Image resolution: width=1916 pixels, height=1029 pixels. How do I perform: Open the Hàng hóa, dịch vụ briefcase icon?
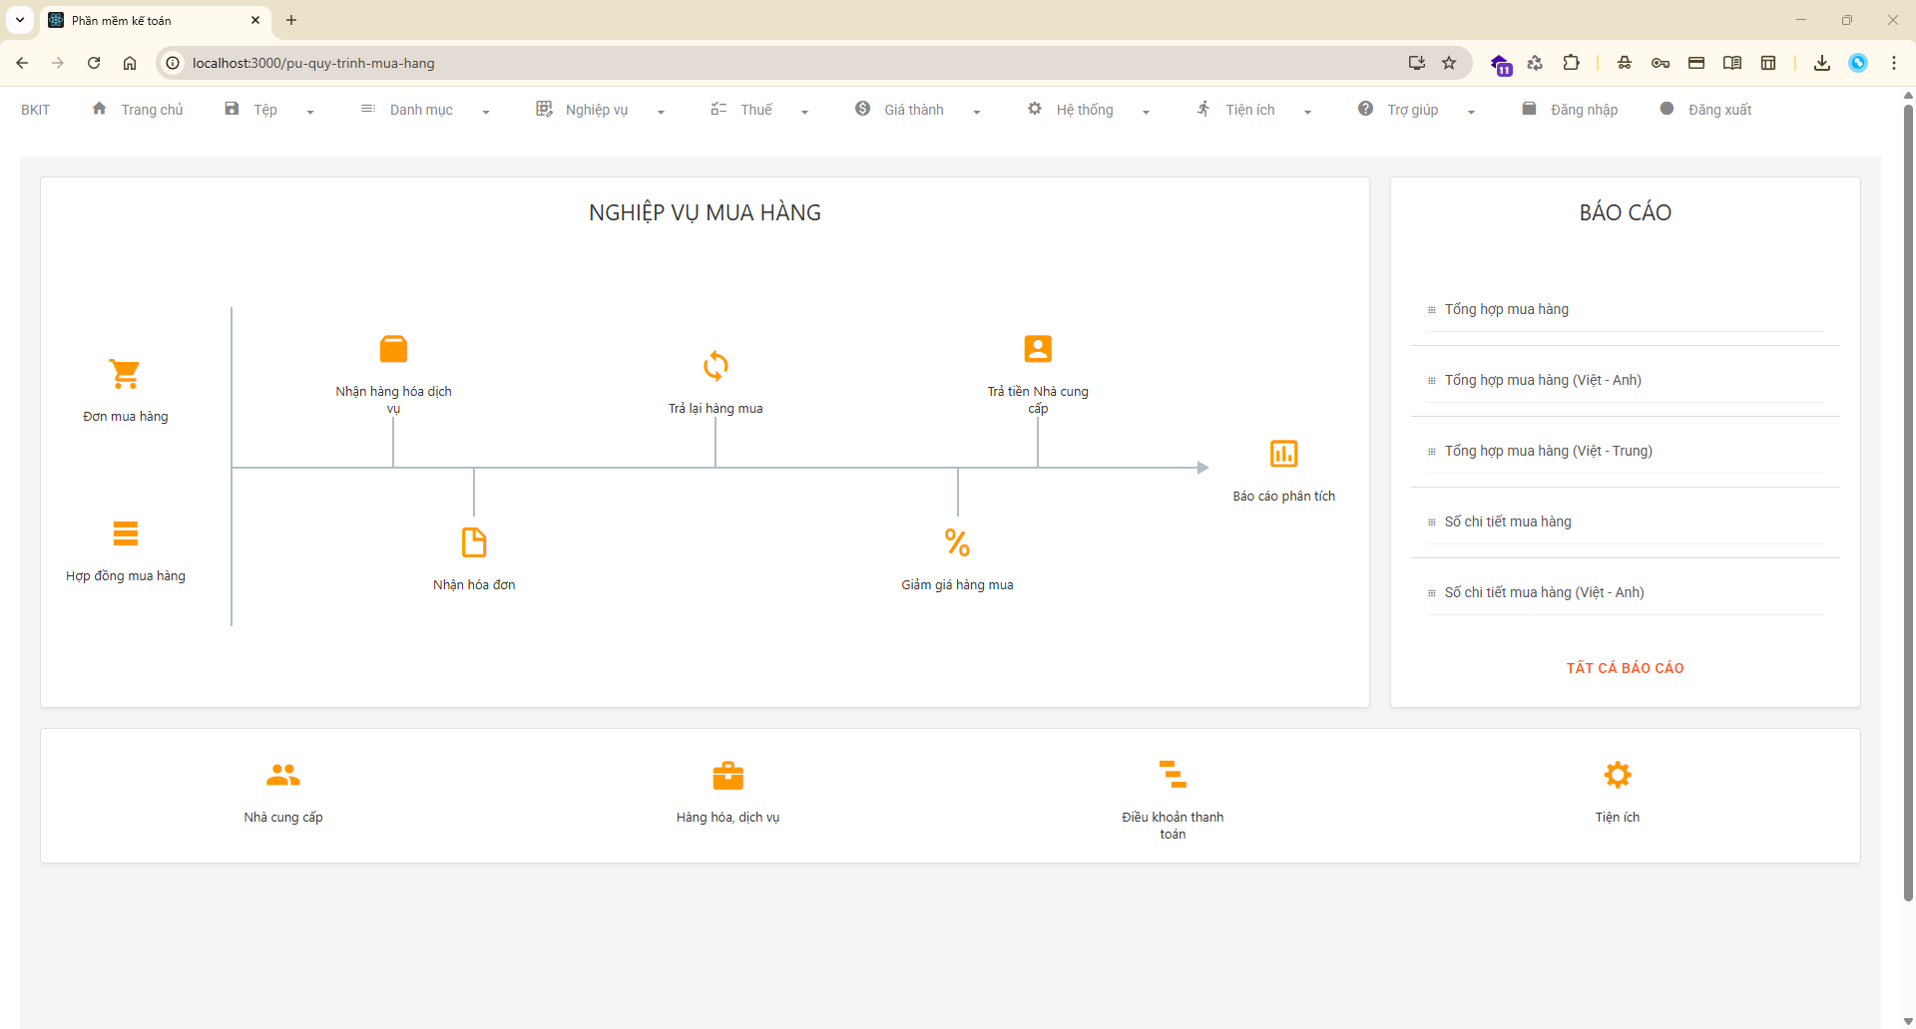[727, 775]
